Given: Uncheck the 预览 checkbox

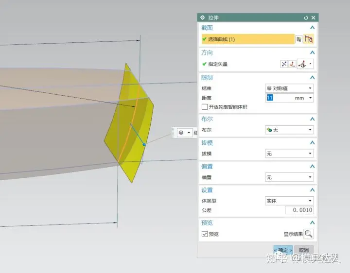Looking at the screenshot, I should point(205,234).
